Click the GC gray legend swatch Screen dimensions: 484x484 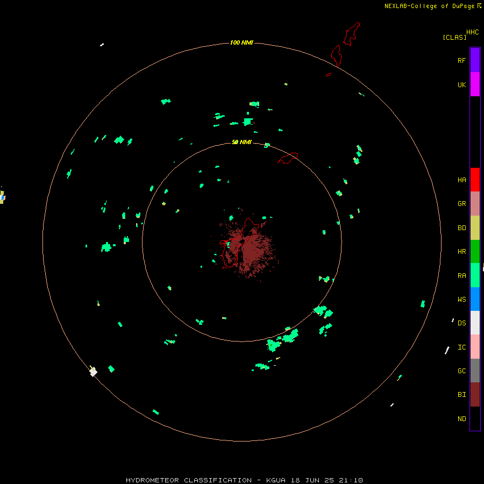(x=475, y=371)
